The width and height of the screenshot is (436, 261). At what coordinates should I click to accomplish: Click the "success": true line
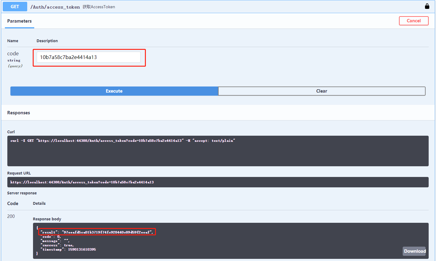pyautogui.click(x=57, y=245)
